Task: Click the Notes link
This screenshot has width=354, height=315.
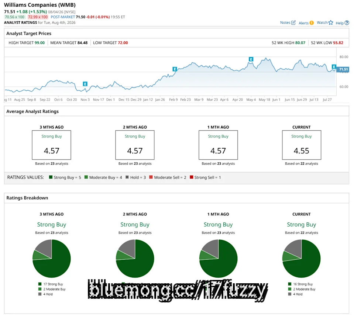Action: pyautogui.click(x=285, y=22)
